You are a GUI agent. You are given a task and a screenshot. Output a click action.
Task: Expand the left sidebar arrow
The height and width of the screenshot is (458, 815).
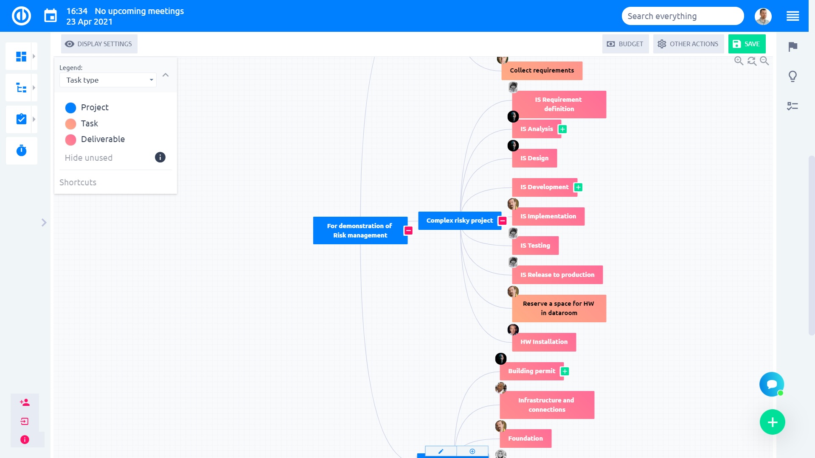coord(44,223)
